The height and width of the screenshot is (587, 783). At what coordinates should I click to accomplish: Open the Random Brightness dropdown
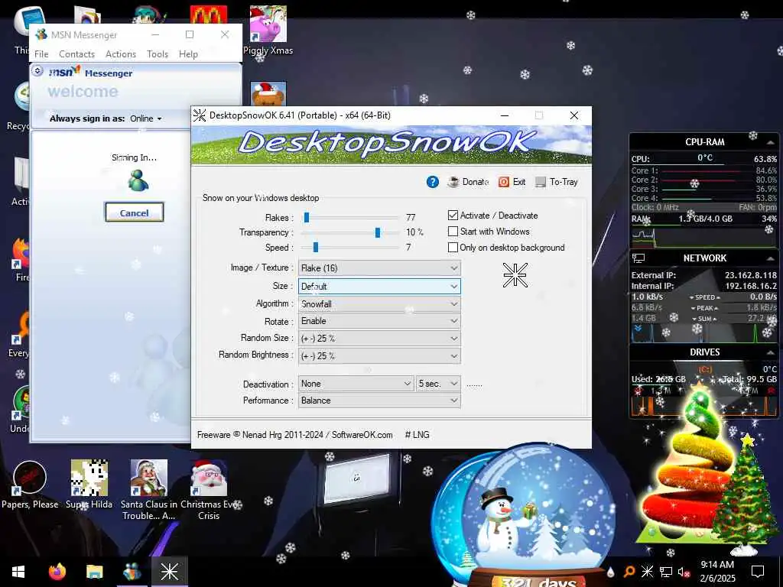point(379,356)
